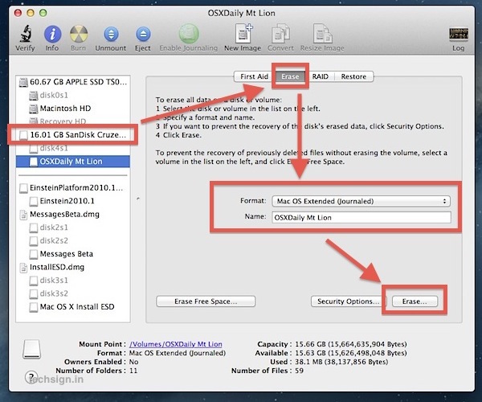This screenshot has width=482, height=402.
Task: Select the disk2s2 partition
Action: tap(73, 241)
